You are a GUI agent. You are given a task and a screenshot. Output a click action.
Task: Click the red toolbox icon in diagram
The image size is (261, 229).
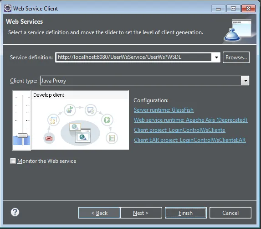[x=49, y=138]
